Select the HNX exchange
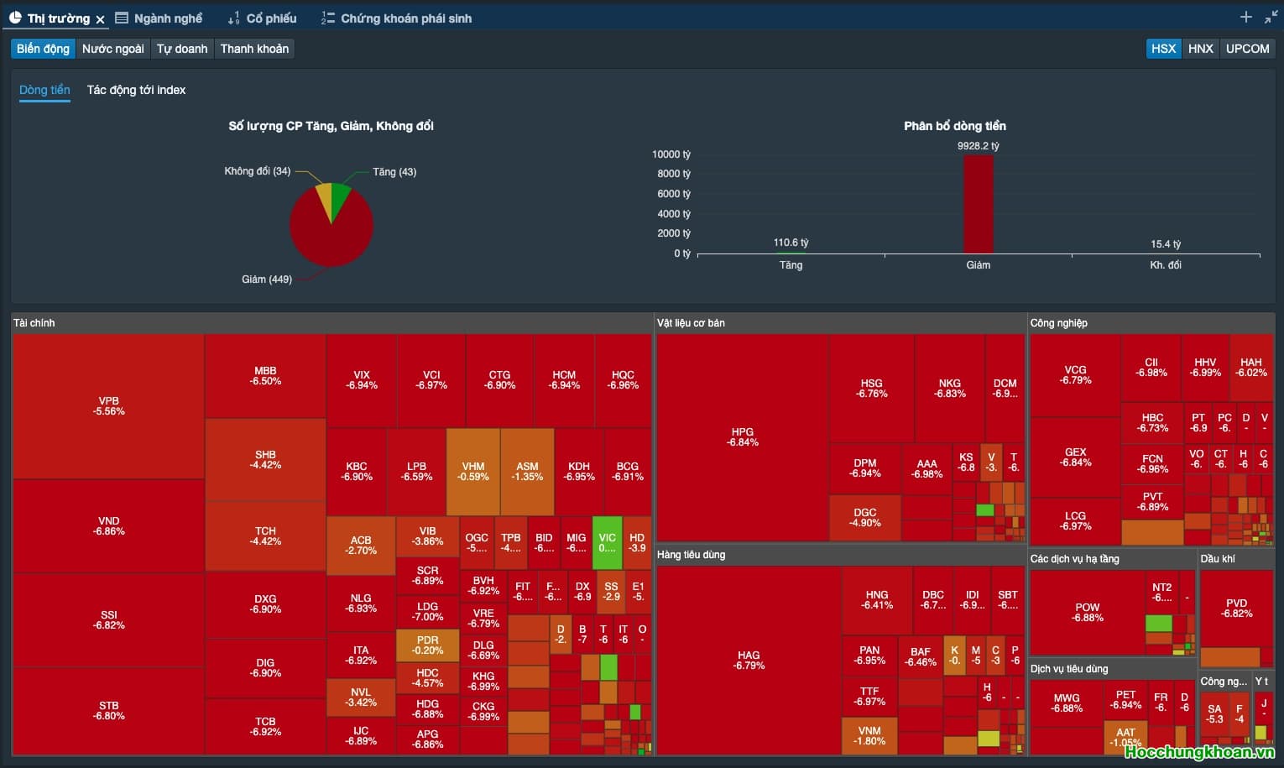The image size is (1284, 768). click(x=1200, y=49)
